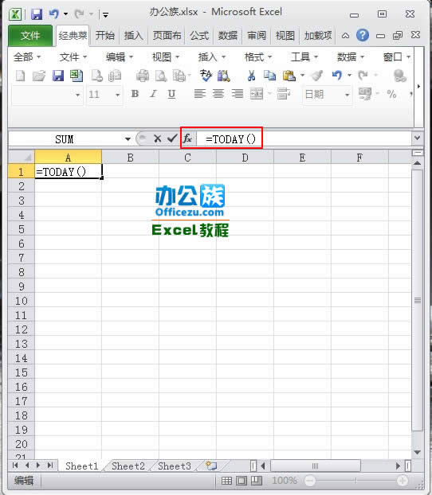Zoom in with the plus button

[x=403, y=481]
